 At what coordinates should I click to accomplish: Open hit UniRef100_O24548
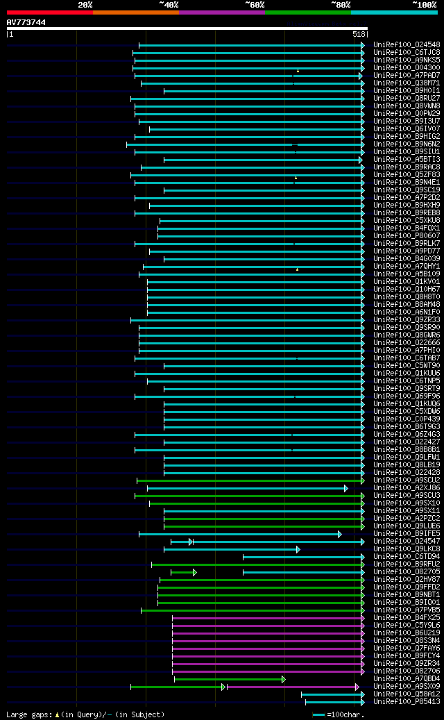(407, 45)
